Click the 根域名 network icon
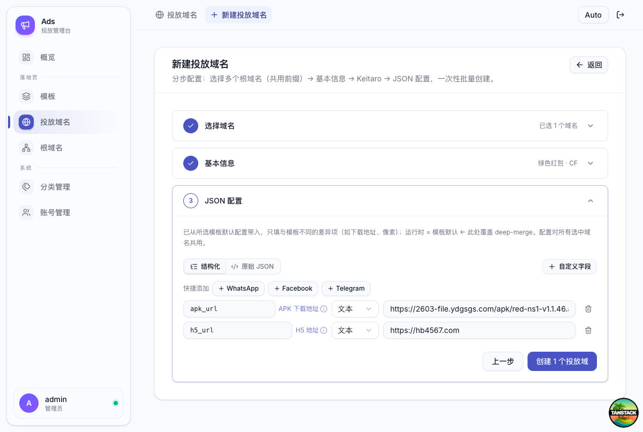Image resolution: width=643 pixels, height=432 pixels. pyautogui.click(x=26, y=148)
